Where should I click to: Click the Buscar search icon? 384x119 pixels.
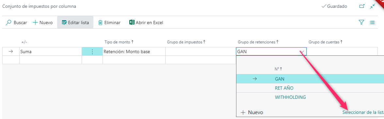[8, 22]
